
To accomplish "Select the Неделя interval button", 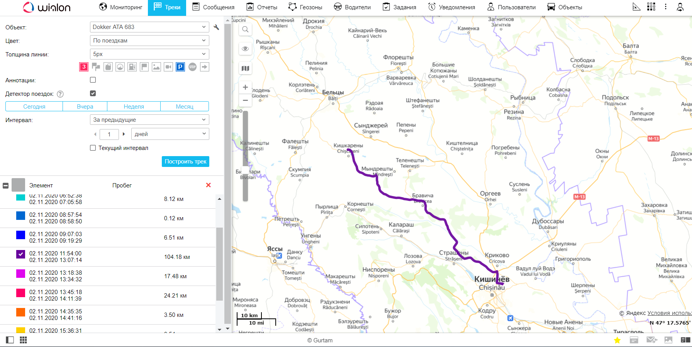I will tap(134, 107).
